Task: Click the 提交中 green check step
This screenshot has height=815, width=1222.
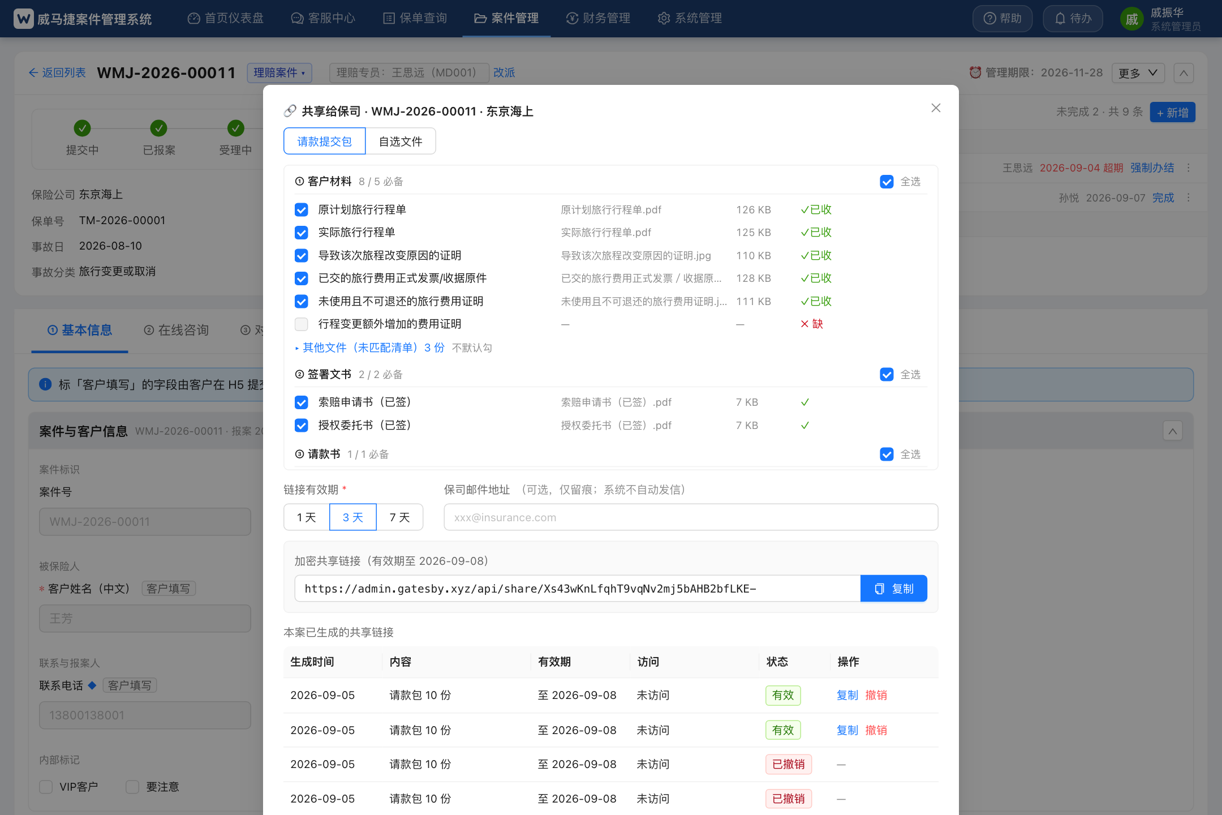Action: coord(82,128)
